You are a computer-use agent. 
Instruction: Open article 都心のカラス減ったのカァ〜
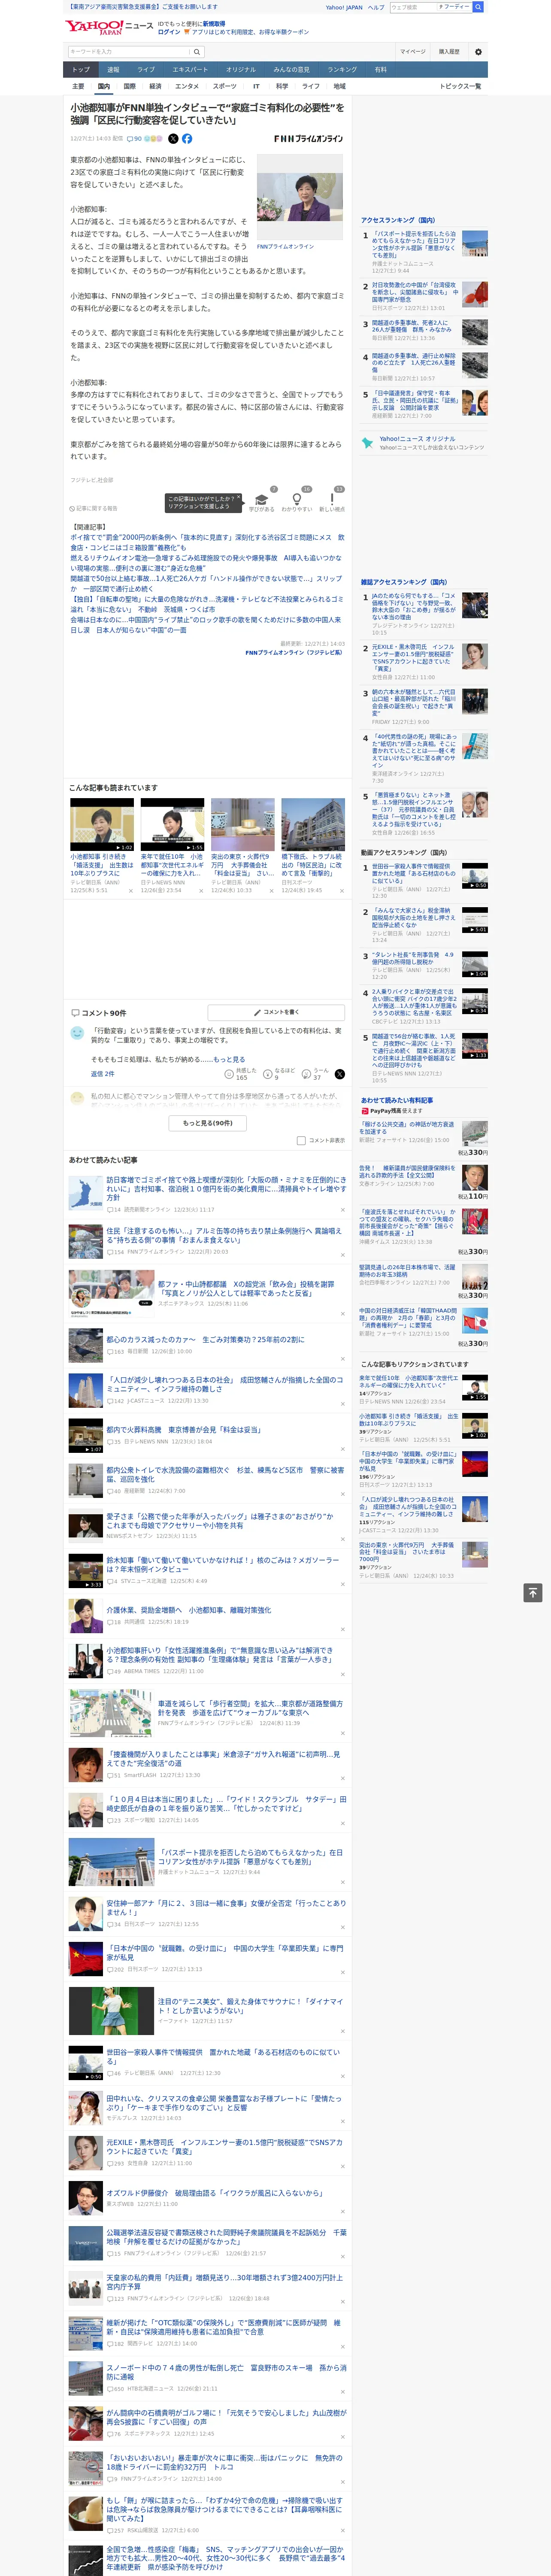coord(205,1339)
